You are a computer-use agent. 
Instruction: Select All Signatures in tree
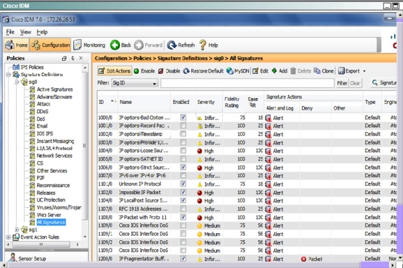tap(51, 222)
